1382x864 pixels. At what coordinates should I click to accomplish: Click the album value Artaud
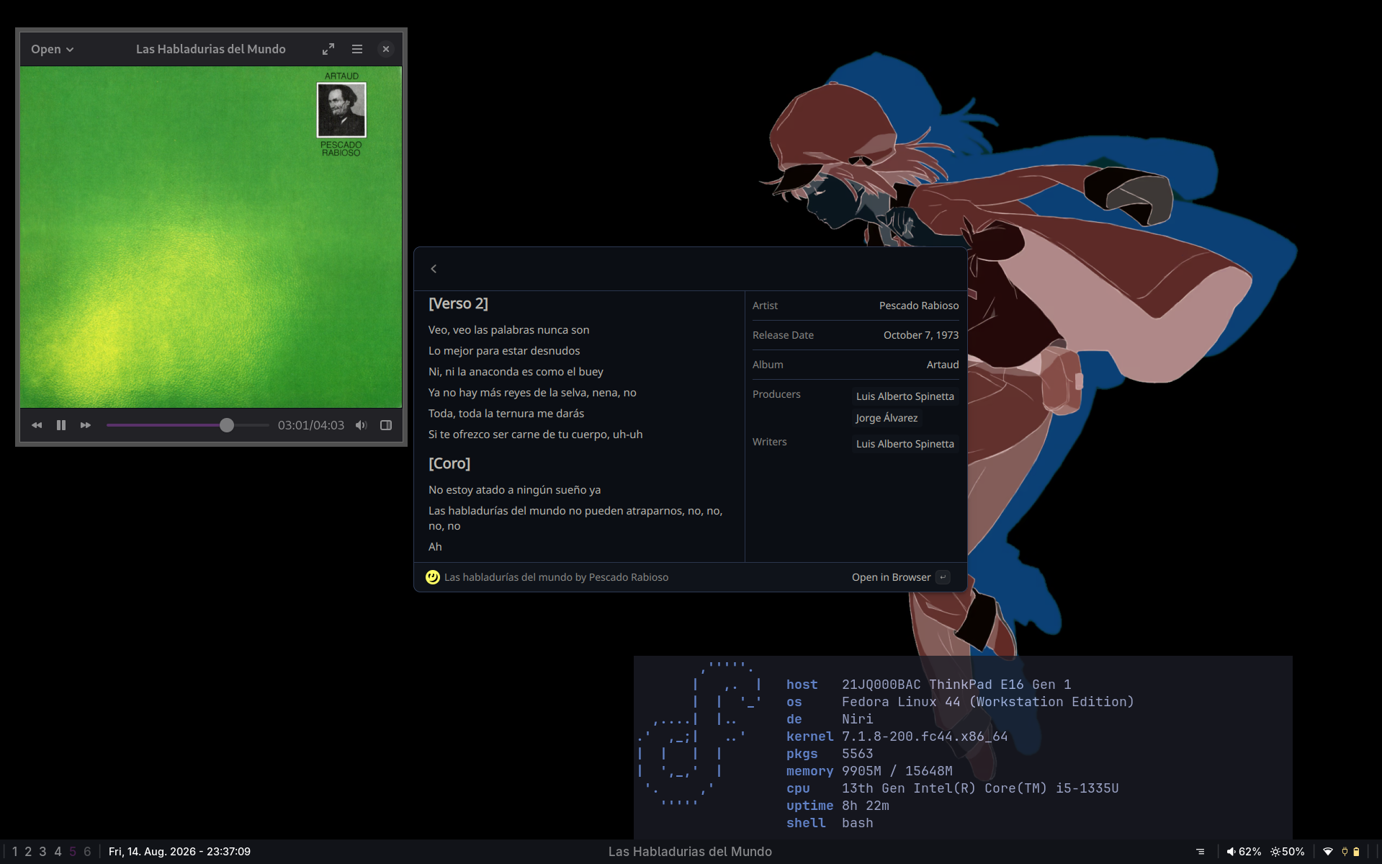943,365
